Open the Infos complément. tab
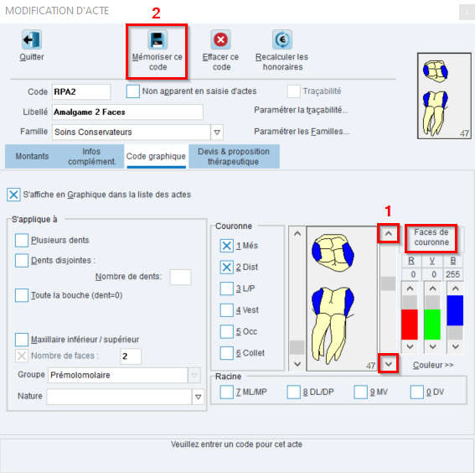 tap(91, 157)
